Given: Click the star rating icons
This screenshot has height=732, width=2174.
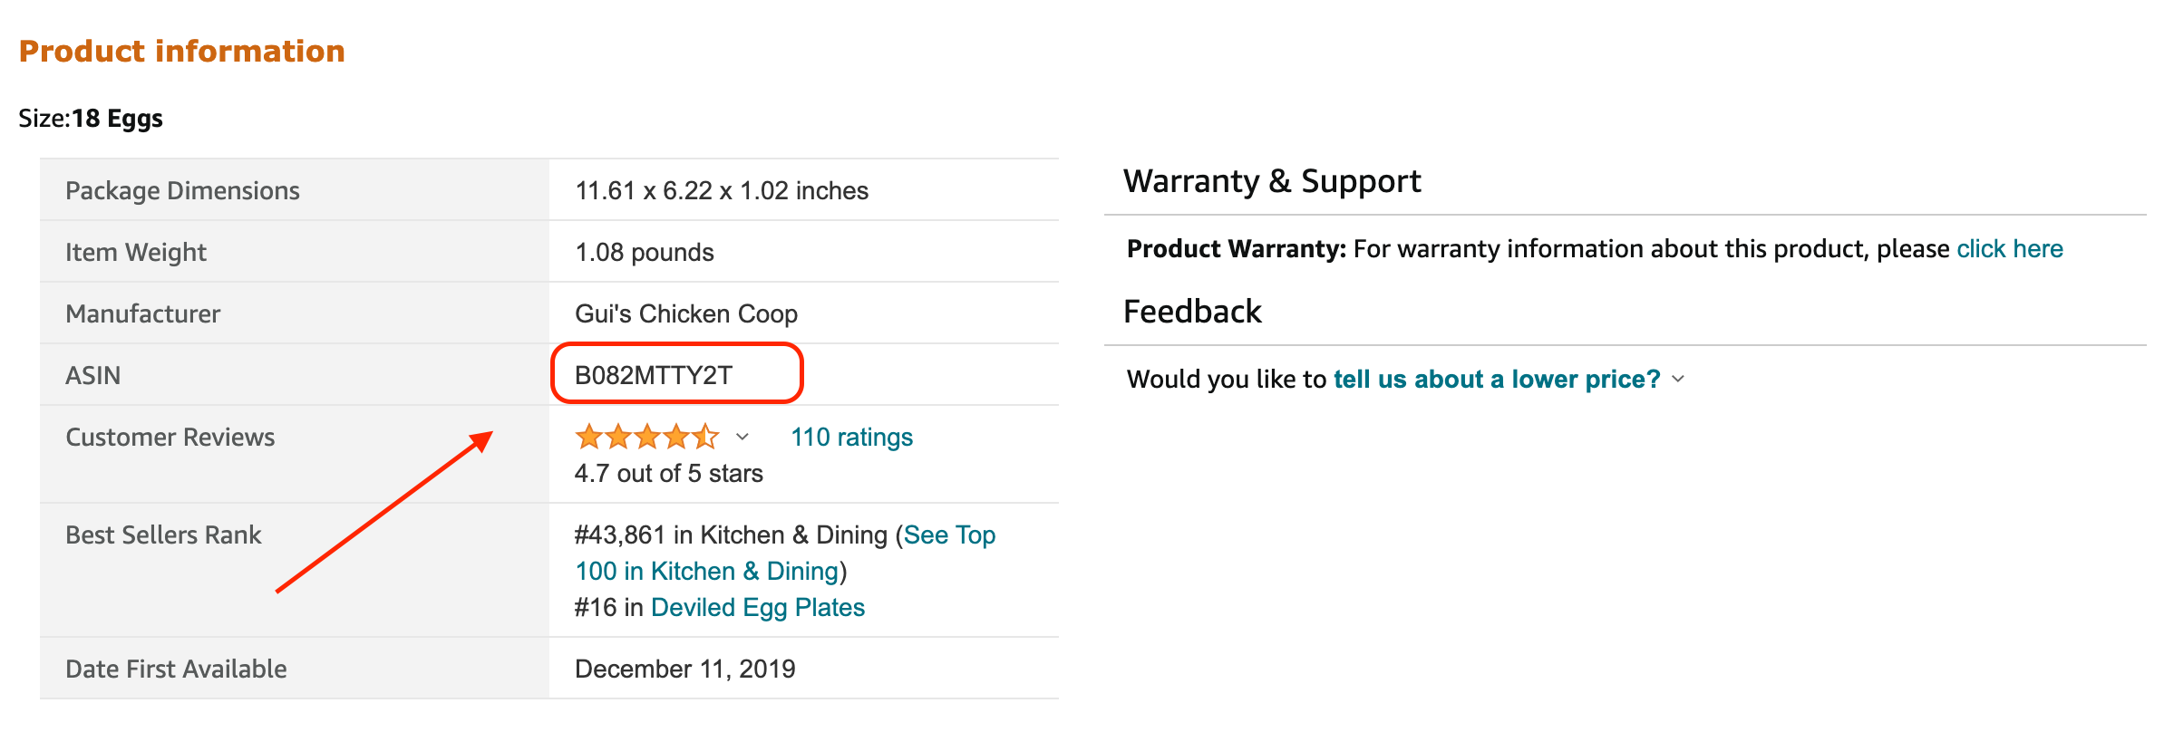Looking at the screenshot, I should click(x=647, y=437).
